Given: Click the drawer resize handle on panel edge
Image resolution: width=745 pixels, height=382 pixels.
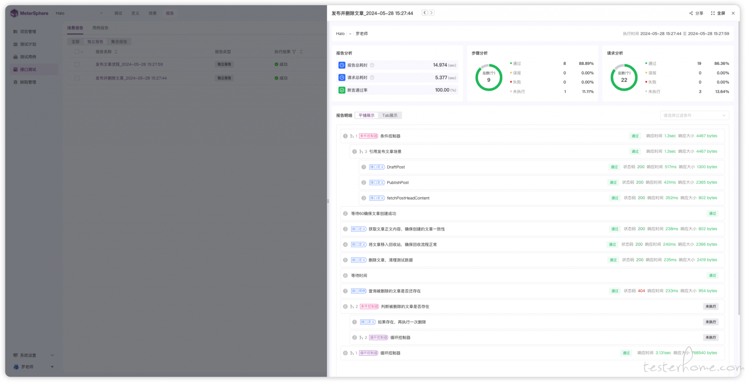Looking at the screenshot, I should tap(328, 201).
